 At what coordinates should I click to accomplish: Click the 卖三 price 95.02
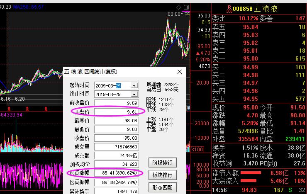click(x=251, y=43)
